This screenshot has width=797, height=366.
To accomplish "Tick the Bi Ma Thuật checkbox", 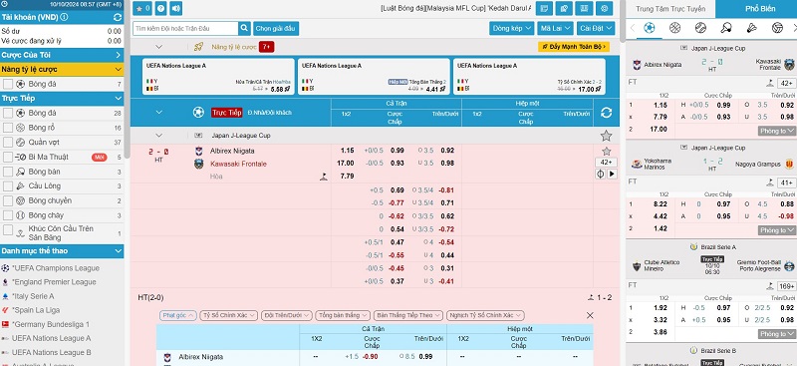I will (8, 158).
